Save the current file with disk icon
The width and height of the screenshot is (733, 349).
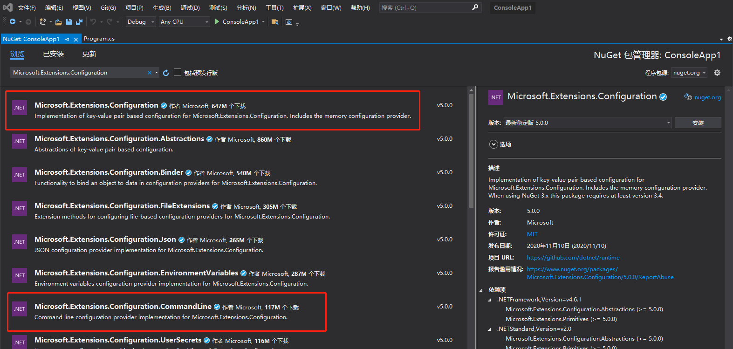[x=69, y=22]
